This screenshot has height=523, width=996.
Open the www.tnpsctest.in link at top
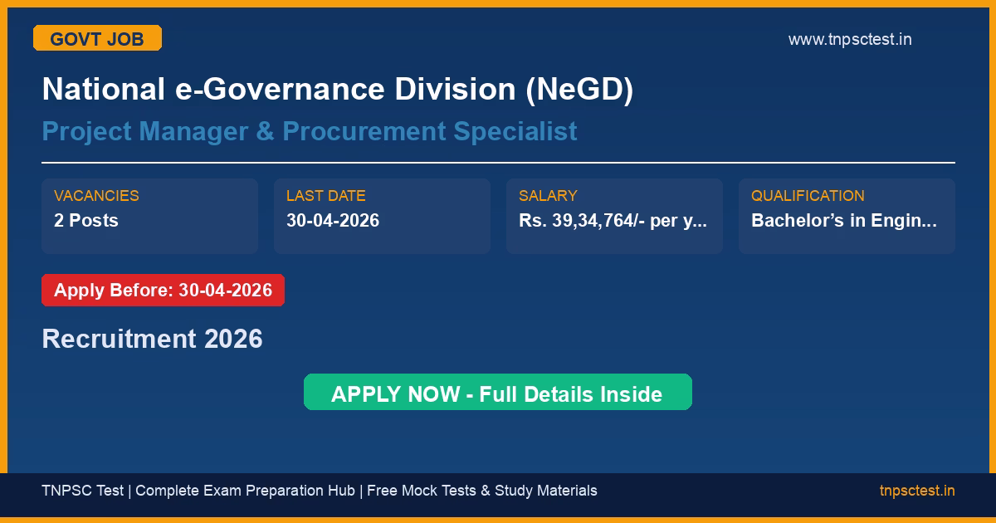pyautogui.click(x=849, y=39)
